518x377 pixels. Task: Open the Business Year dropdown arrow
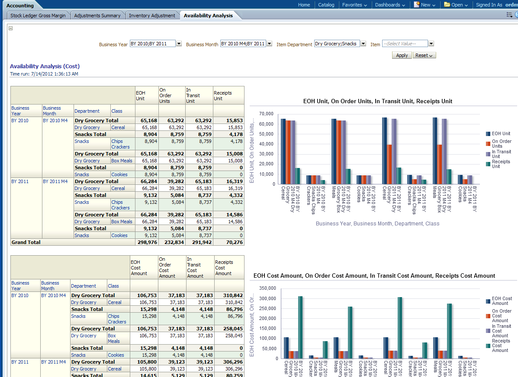point(179,44)
